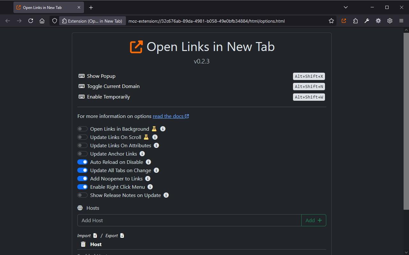This screenshot has width=409, height=255.
Task: Click the orange Open Links in New Tab toolbar icon
Action: [x=344, y=21]
